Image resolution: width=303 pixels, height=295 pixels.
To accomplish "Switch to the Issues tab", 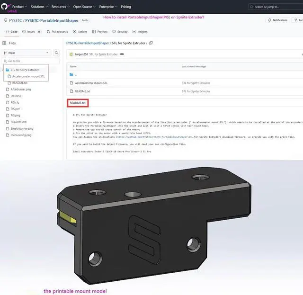I will coord(32,32).
